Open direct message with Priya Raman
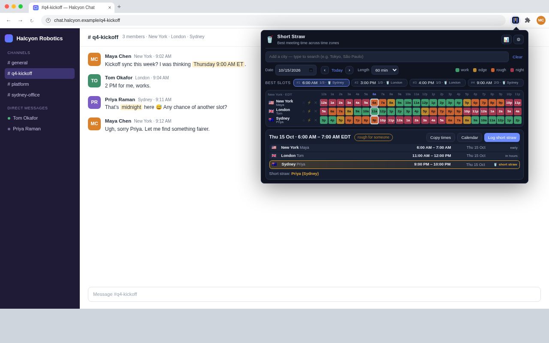 click(x=39, y=129)
